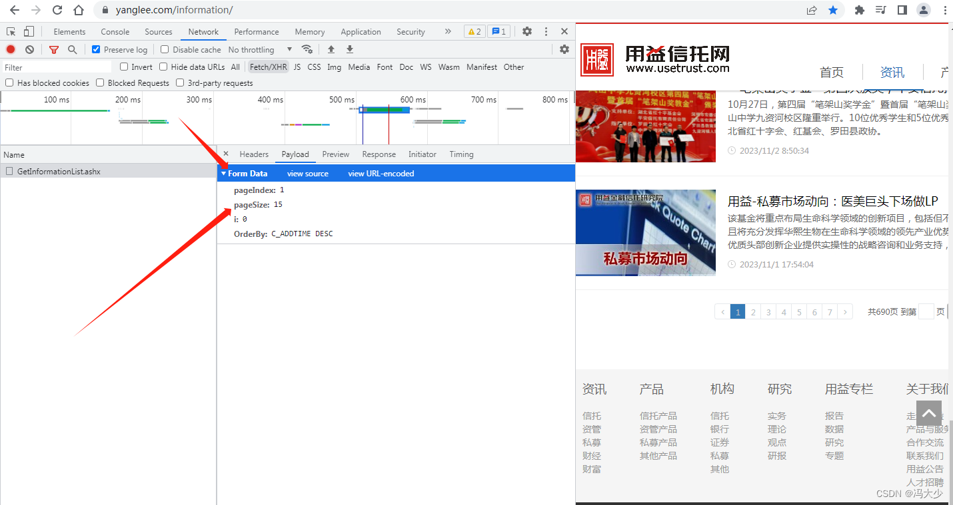
Task: Toggle the device toolbar icon
Action: point(29,31)
